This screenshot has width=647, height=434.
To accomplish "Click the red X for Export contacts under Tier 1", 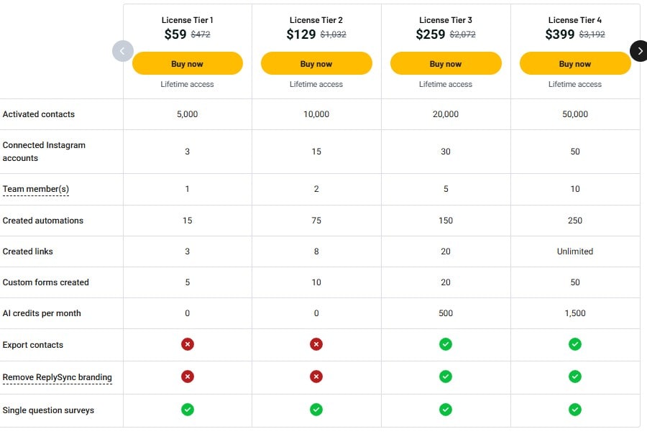I will 187,344.
